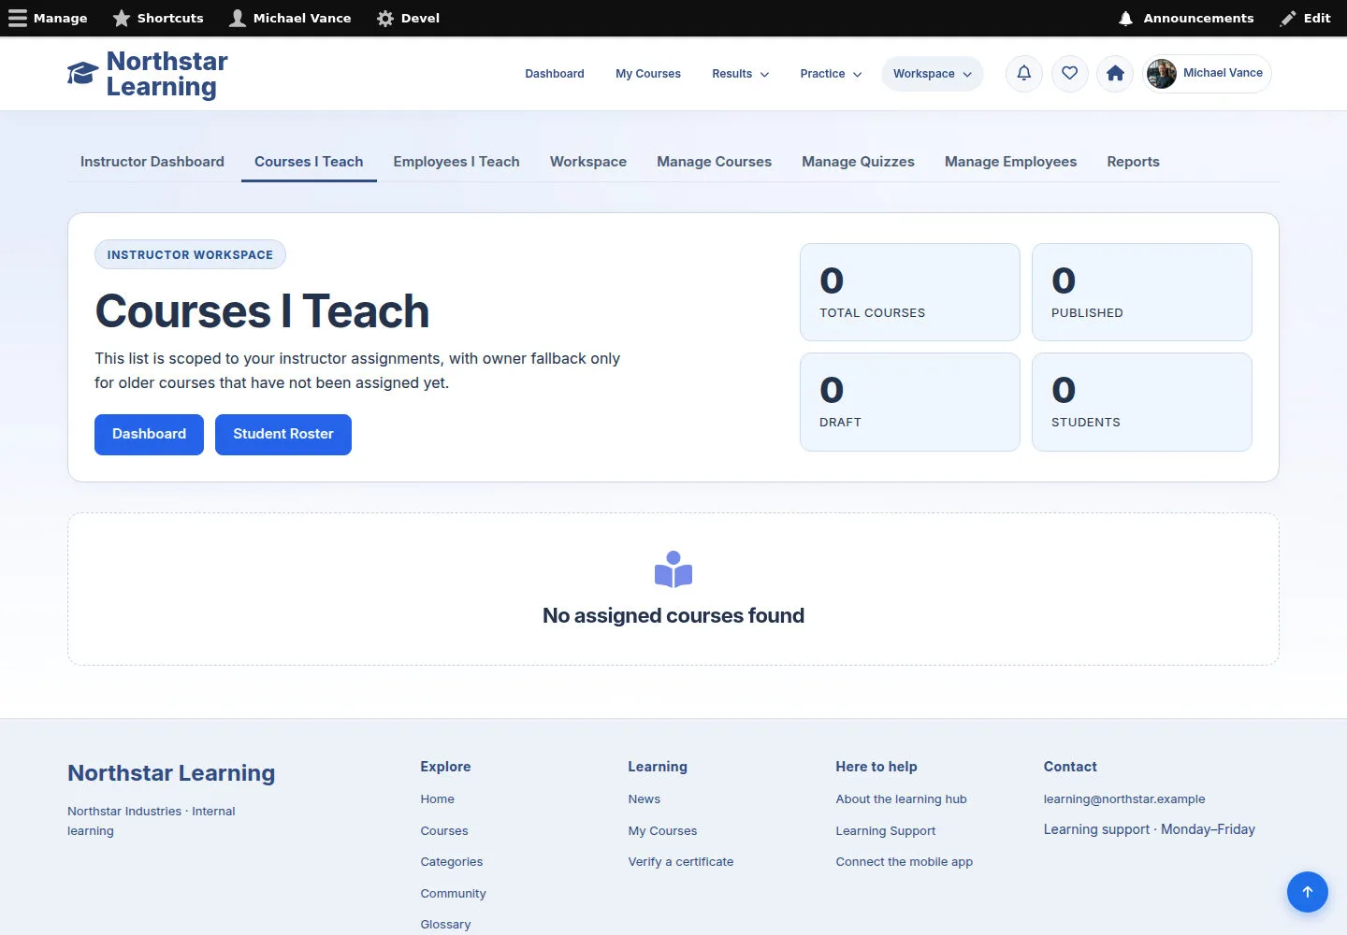Switch to the Reports tab
Viewport: 1347px width, 935px height.
tap(1134, 162)
